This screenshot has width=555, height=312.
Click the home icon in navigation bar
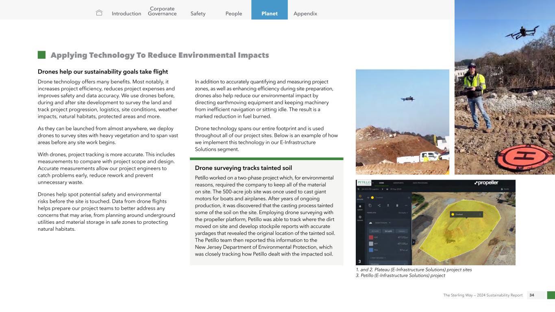[x=99, y=13]
